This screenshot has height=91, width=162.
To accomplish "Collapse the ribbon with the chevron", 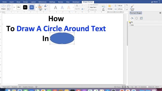I will [159, 2].
